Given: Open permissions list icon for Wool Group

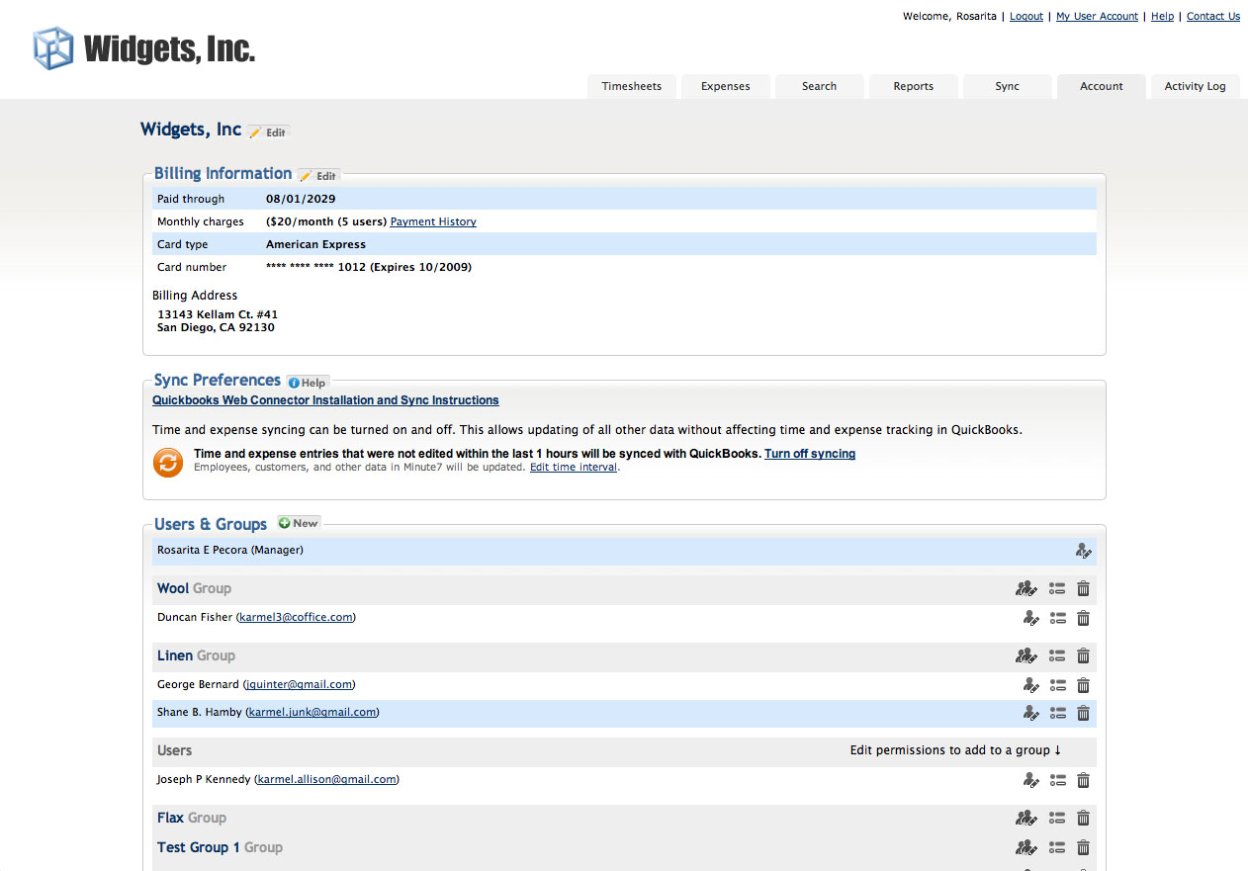Looking at the screenshot, I should 1057,588.
